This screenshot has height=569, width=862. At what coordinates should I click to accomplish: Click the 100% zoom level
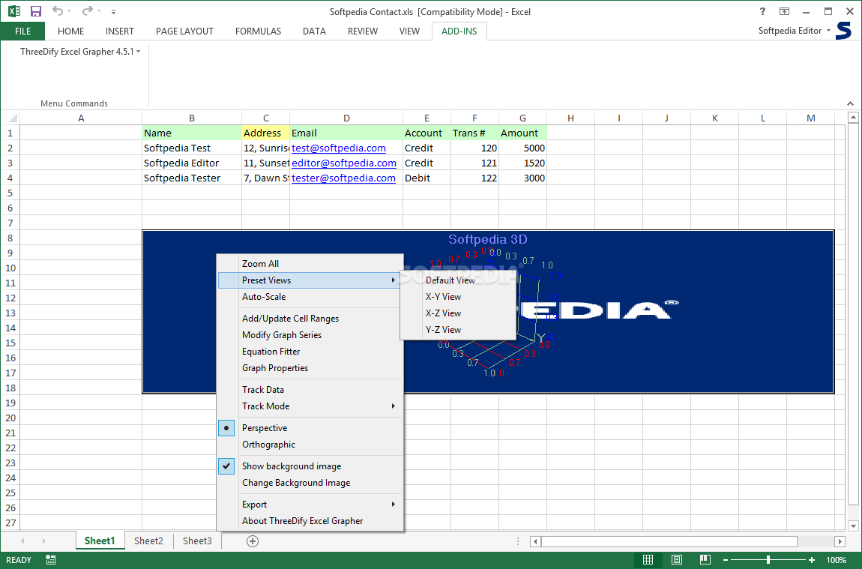(x=837, y=560)
